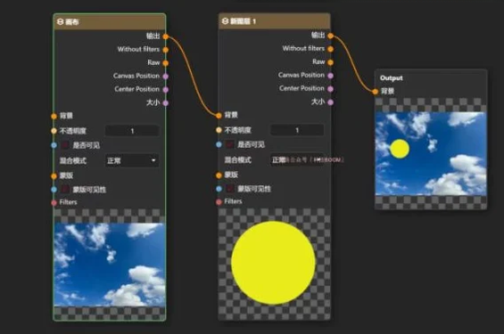
Task: Click 蒙版 input socket of 新图层 1 node
Action: click(x=219, y=175)
